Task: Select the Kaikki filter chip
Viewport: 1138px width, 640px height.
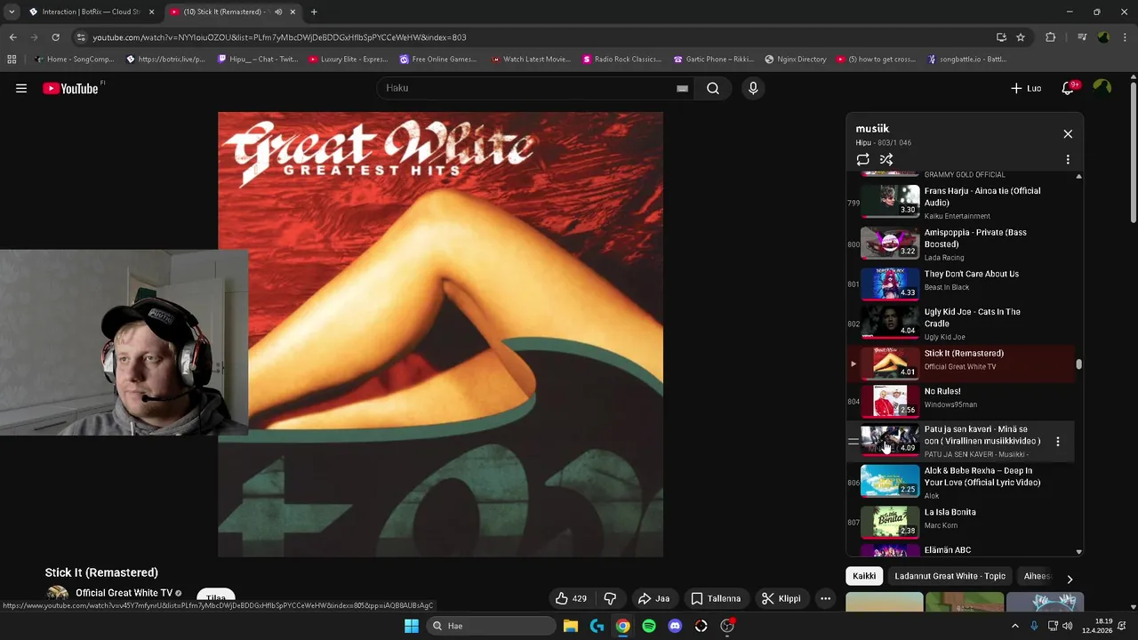Action: click(864, 576)
